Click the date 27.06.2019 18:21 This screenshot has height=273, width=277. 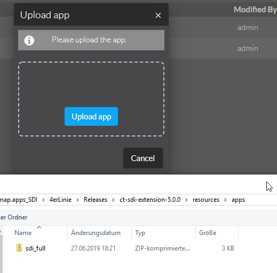click(93, 248)
